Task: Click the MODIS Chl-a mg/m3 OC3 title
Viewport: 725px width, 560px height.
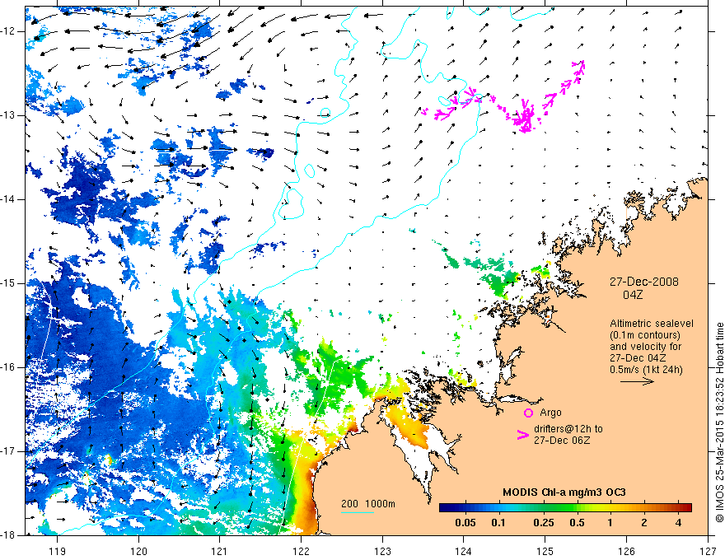Action: click(564, 492)
